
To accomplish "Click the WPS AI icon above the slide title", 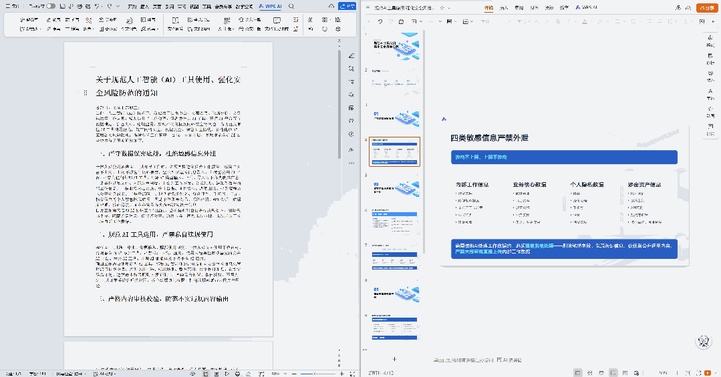I will 444,119.
